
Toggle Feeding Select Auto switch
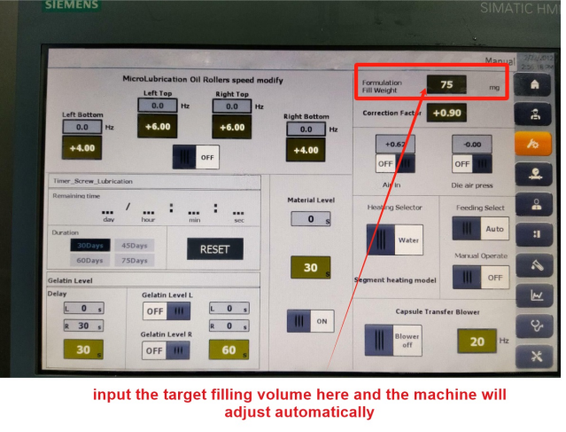(479, 228)
